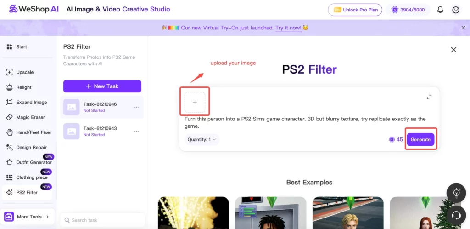Open the Clothing piece tool

(27, 177)
